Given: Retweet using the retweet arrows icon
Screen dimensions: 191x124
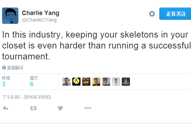Looking at the screenshot, I should pyautogui.click(x=33, y=108).
